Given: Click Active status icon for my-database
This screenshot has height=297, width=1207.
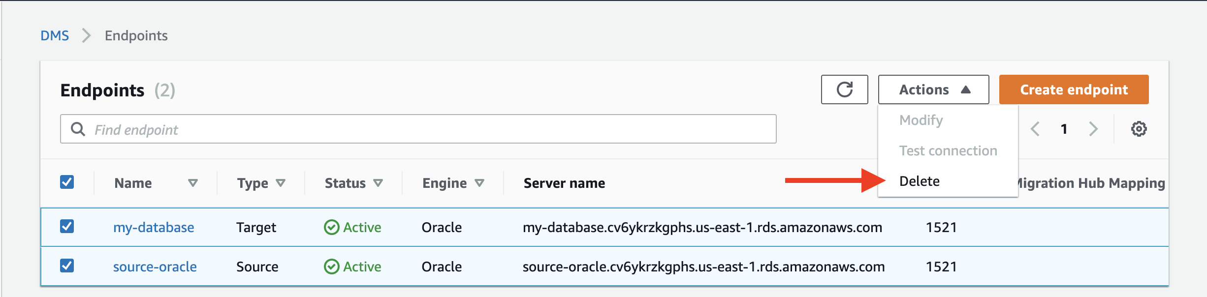Looking at the screenshot, I should point(331,227).
